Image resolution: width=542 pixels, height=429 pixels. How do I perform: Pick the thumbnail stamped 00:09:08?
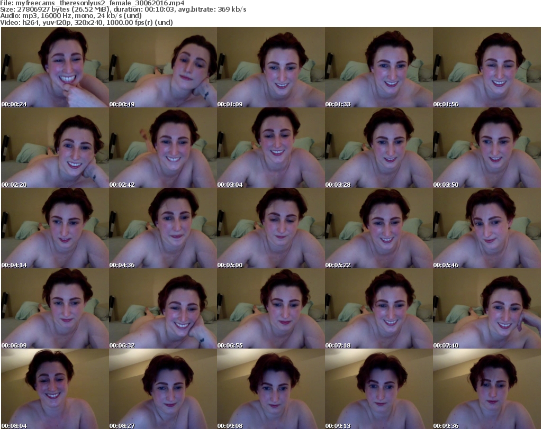(x=271, y=389)
